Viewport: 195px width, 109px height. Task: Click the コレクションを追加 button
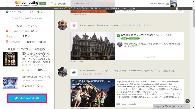[27, 98]
